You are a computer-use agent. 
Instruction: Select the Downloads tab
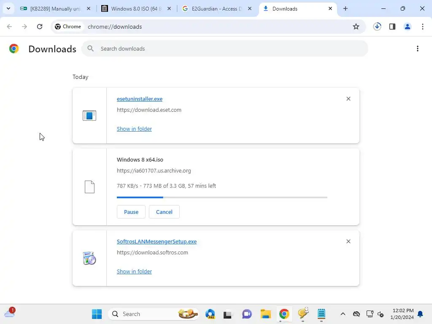coord(297,8)
